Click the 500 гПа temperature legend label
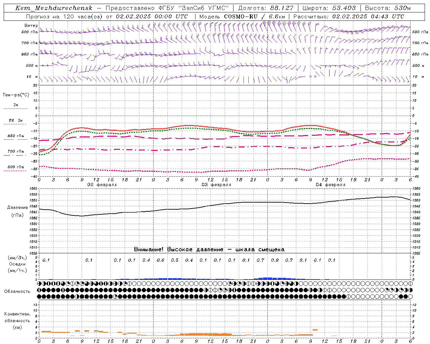Image resolution: width=430 pixels, height=344 pixels. pyautogui.click(x=15, y=167)
